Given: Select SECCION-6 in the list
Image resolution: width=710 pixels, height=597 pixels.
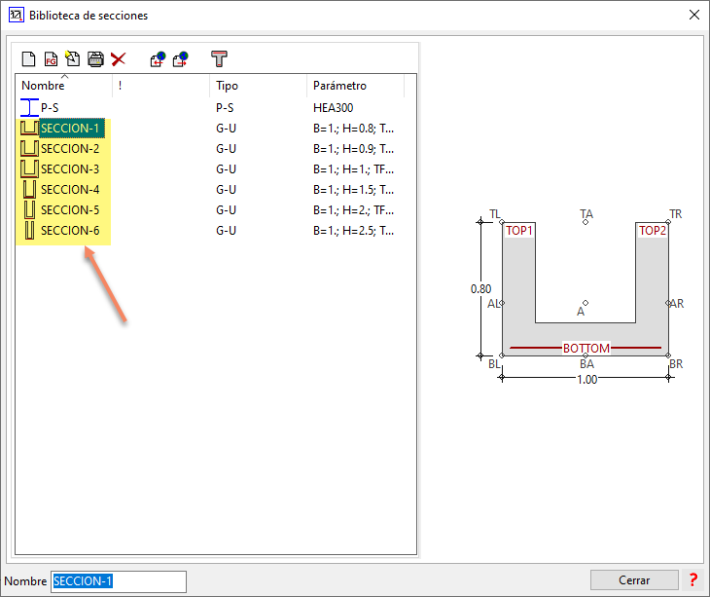Looking at the screenshot, I should [x=70, y=230].
